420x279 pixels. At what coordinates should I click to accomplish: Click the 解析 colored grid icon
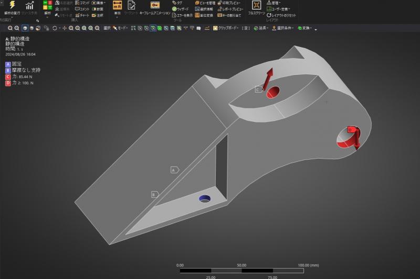tap(47, 5)
